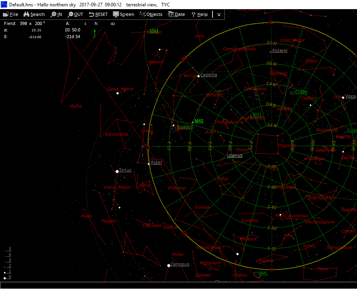Open the Objects menu
The width and height of the screenshot is (357, 289).
point(151,14)
